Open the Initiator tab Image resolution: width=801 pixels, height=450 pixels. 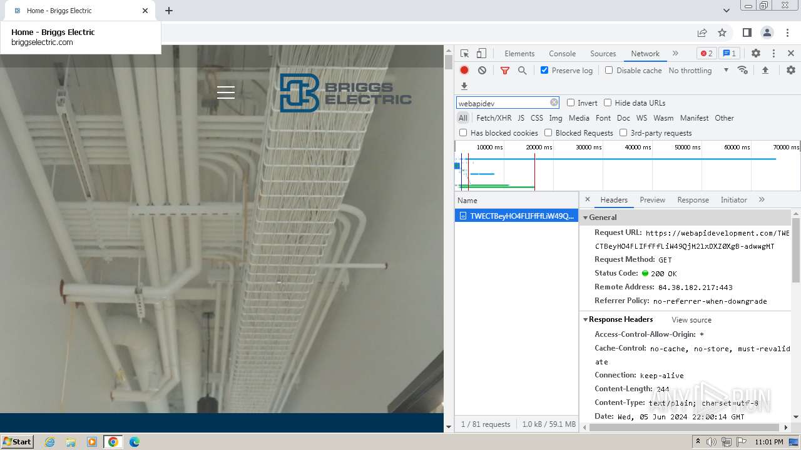[x=733, y=200]
